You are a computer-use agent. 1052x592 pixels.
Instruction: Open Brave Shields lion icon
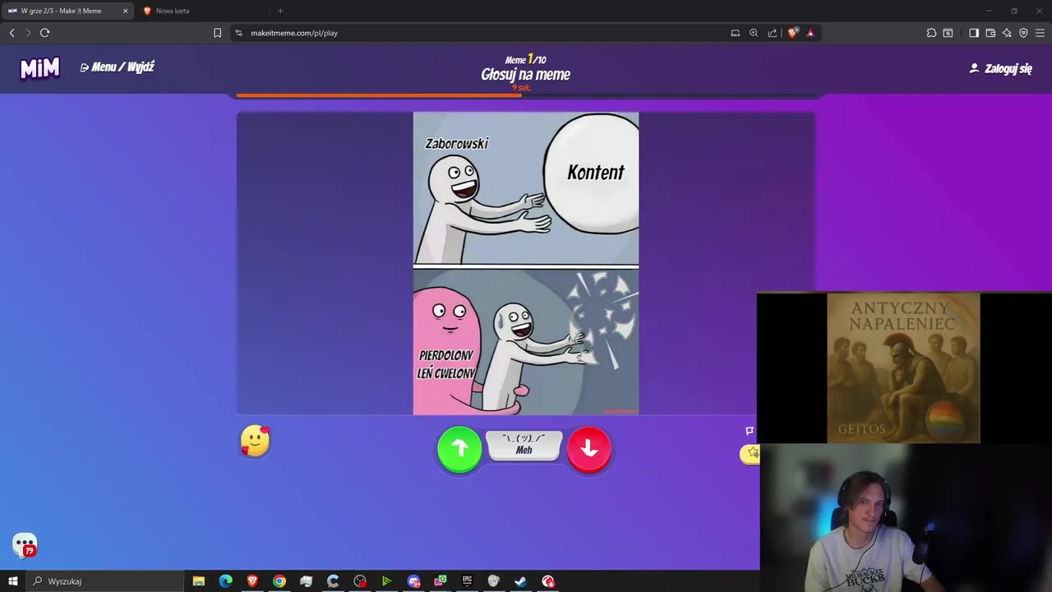(x=792, y=33)
